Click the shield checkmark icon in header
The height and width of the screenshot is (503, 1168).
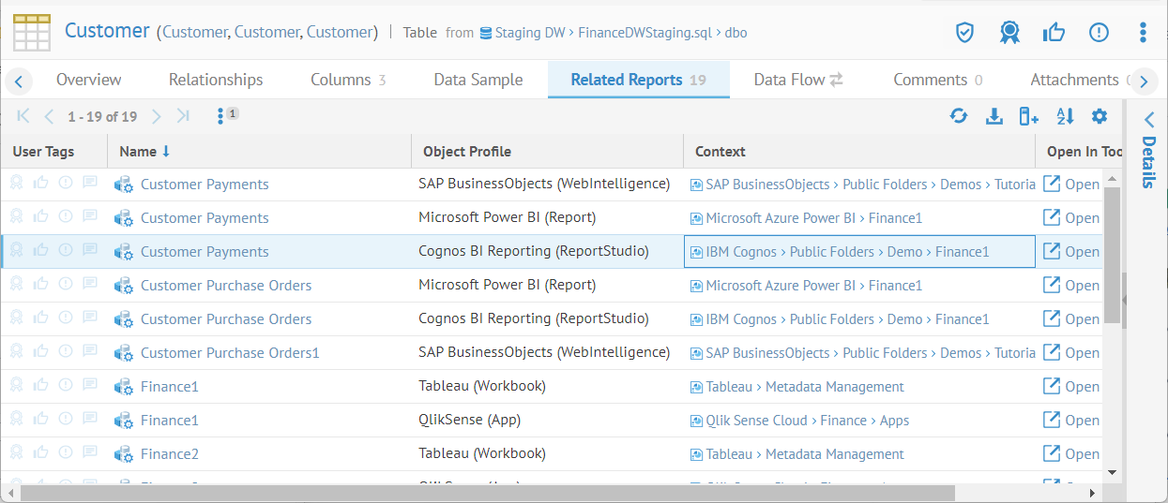(x=964, y=33)
